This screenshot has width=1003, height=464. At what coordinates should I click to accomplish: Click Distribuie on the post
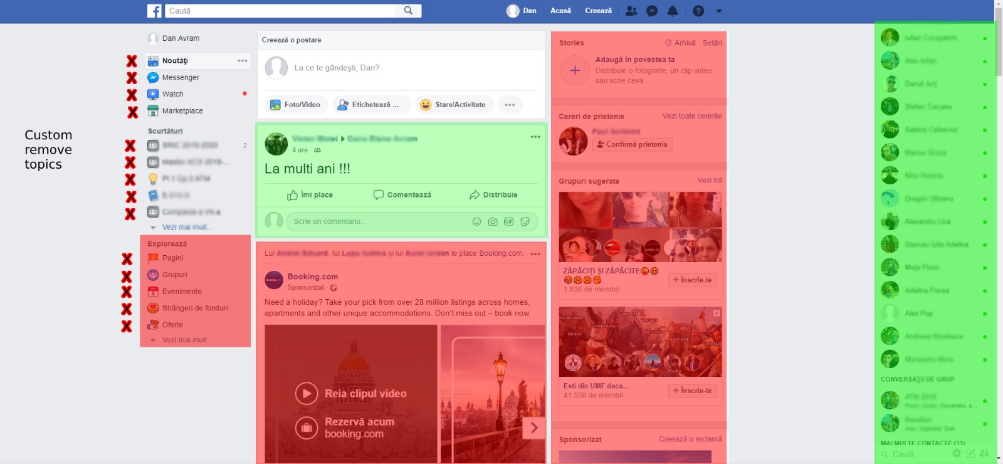493,195
